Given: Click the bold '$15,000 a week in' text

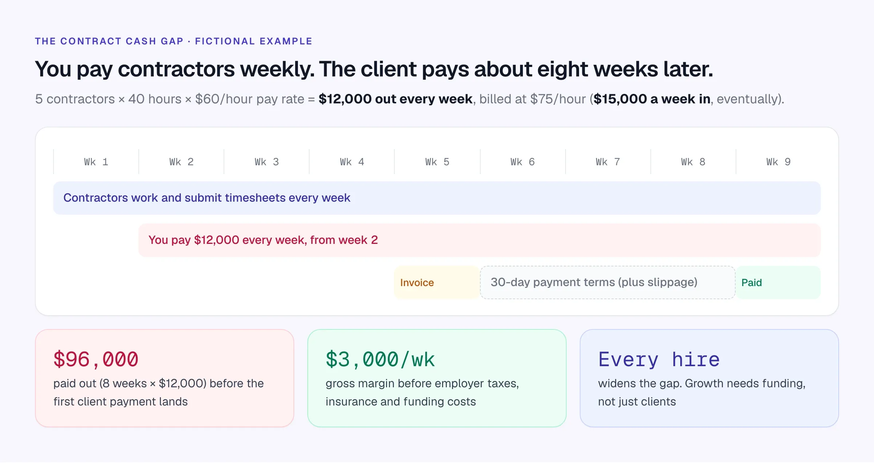Looking at the screenshot, I should pos(652,99).
